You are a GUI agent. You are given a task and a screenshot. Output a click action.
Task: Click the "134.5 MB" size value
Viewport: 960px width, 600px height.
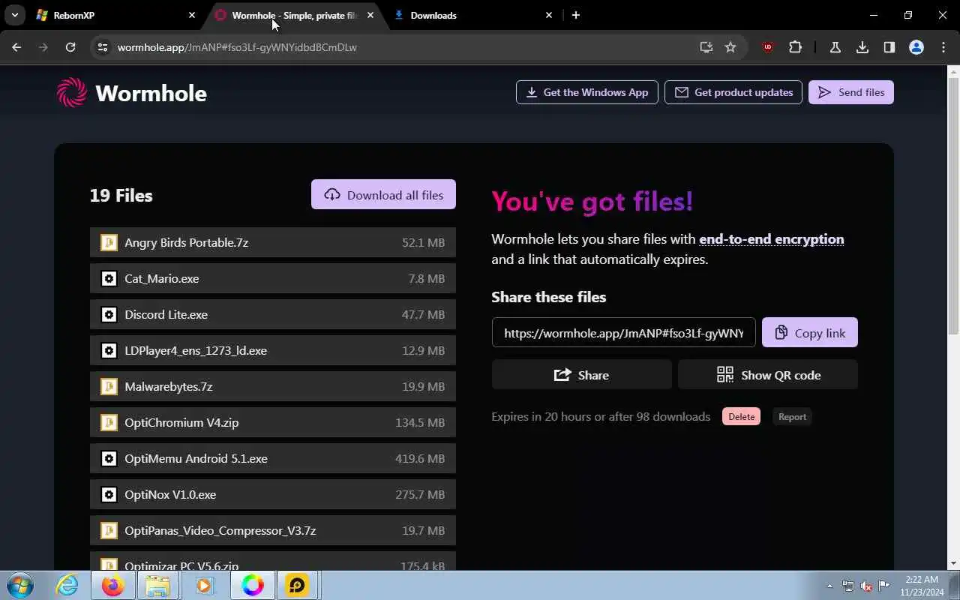(x=420, y=422)
